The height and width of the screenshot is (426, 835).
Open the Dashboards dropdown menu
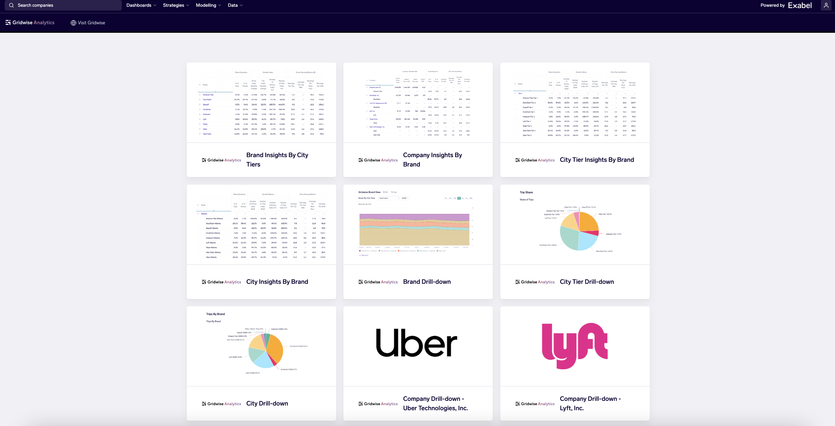click(141, 5)
